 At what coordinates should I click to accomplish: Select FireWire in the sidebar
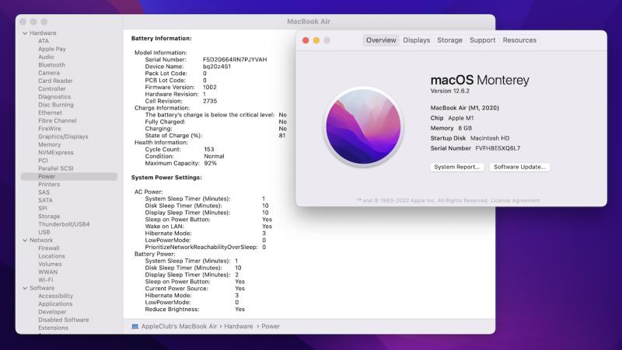(50, 129)
